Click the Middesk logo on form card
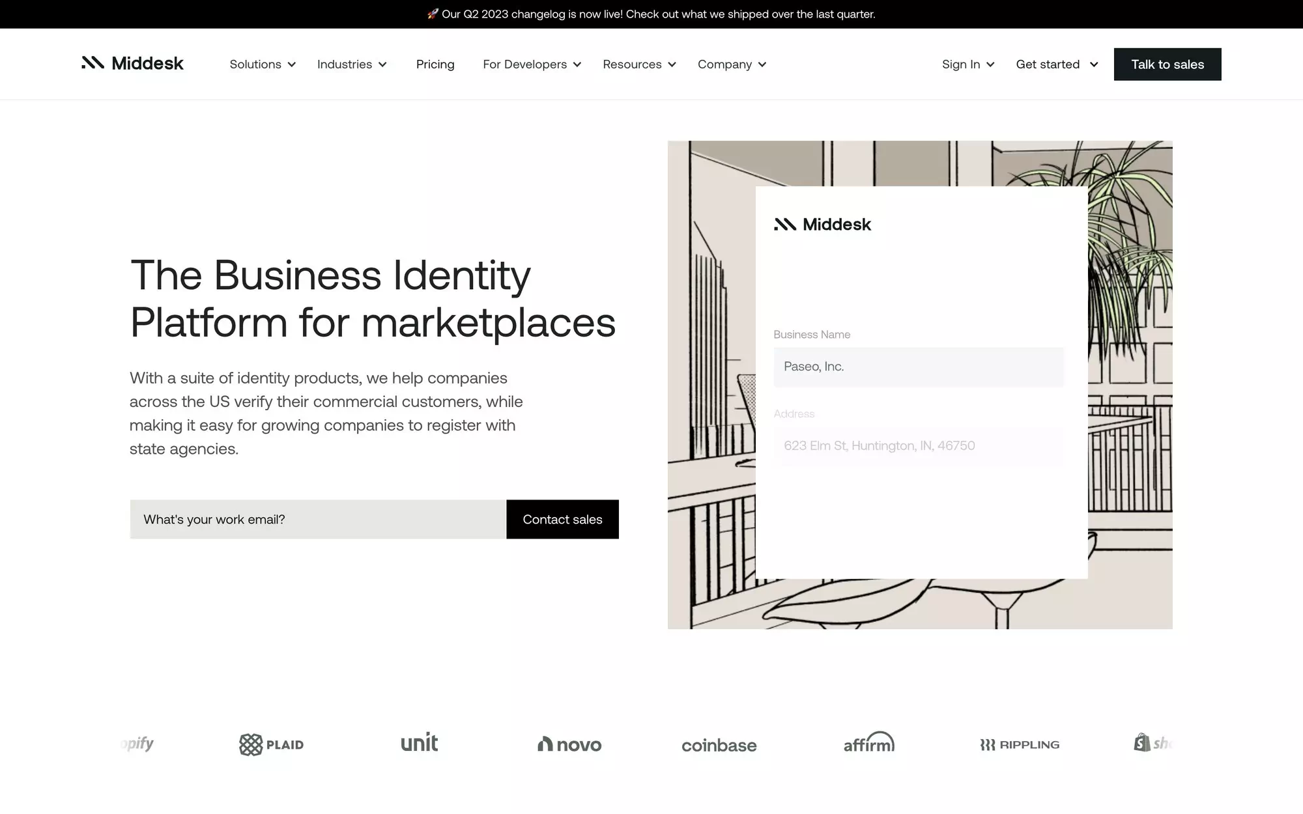This screenshot has width=1303, height=814. click(822, 225)
